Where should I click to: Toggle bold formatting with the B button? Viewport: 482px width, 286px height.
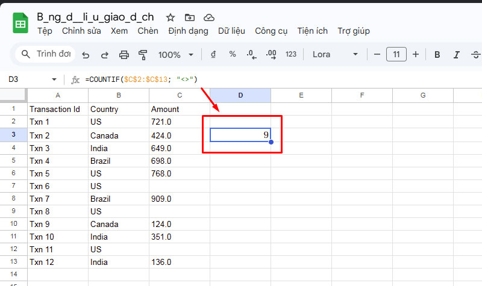(437, 55)
